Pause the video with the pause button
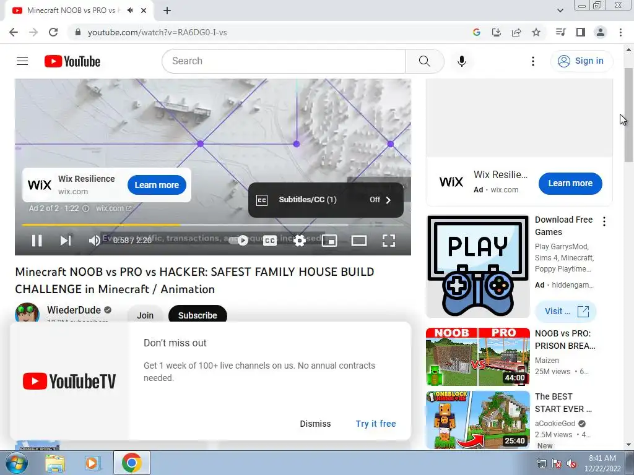 click(37, 241)
